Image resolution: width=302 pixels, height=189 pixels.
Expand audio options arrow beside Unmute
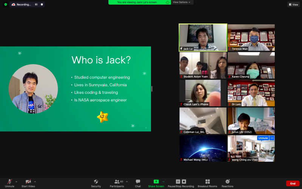click(16, 181)
